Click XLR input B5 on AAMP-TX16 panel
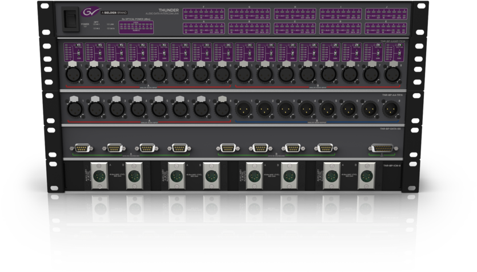This screenshot has width=477, height=272. (x=329, y=74)
